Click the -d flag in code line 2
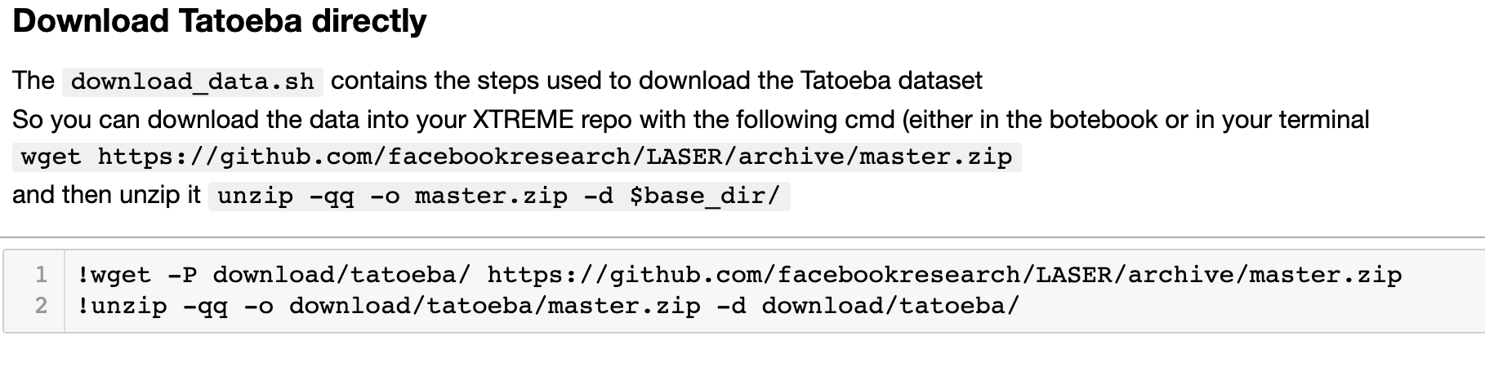This screenshot has height=380, width=1485. tap(731, 306)
